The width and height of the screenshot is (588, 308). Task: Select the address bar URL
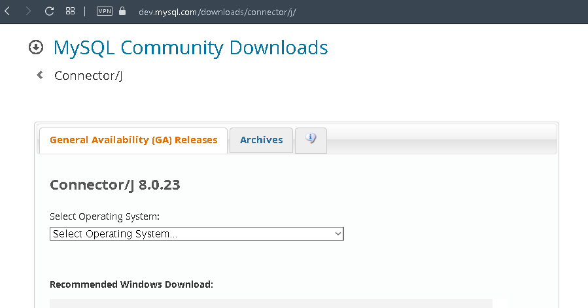[217, 12]
